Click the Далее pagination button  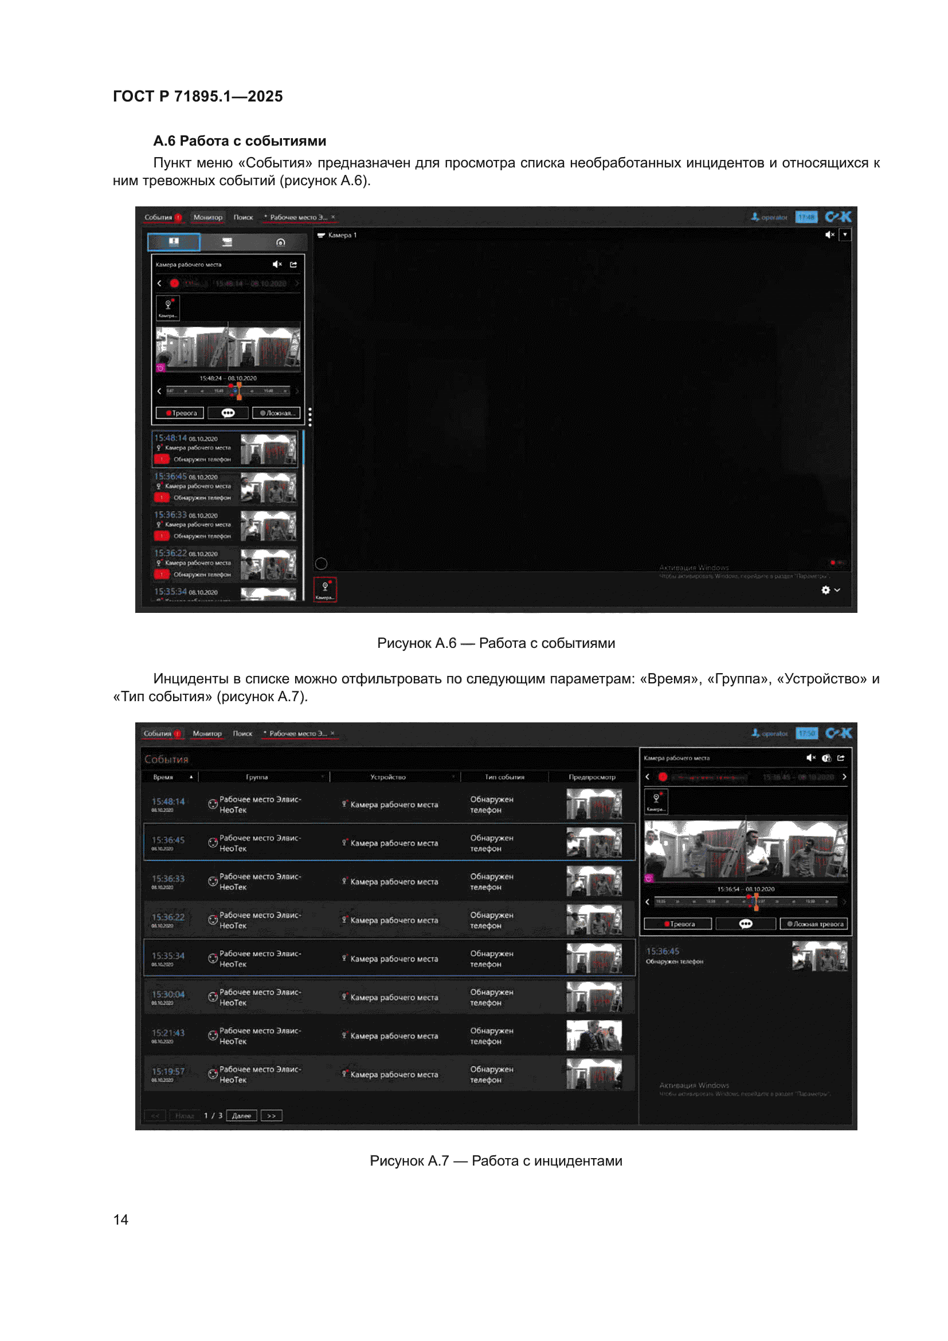click(x=241, y=1116)
